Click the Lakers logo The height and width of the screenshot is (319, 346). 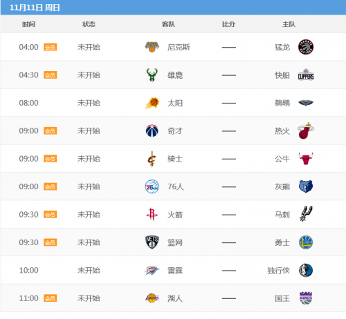tap(152, 298)
